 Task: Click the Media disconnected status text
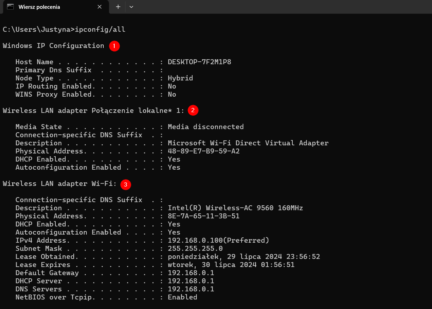(206, 127)
